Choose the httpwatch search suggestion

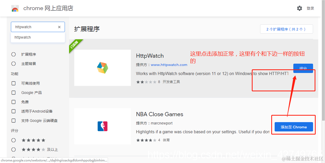38,37
